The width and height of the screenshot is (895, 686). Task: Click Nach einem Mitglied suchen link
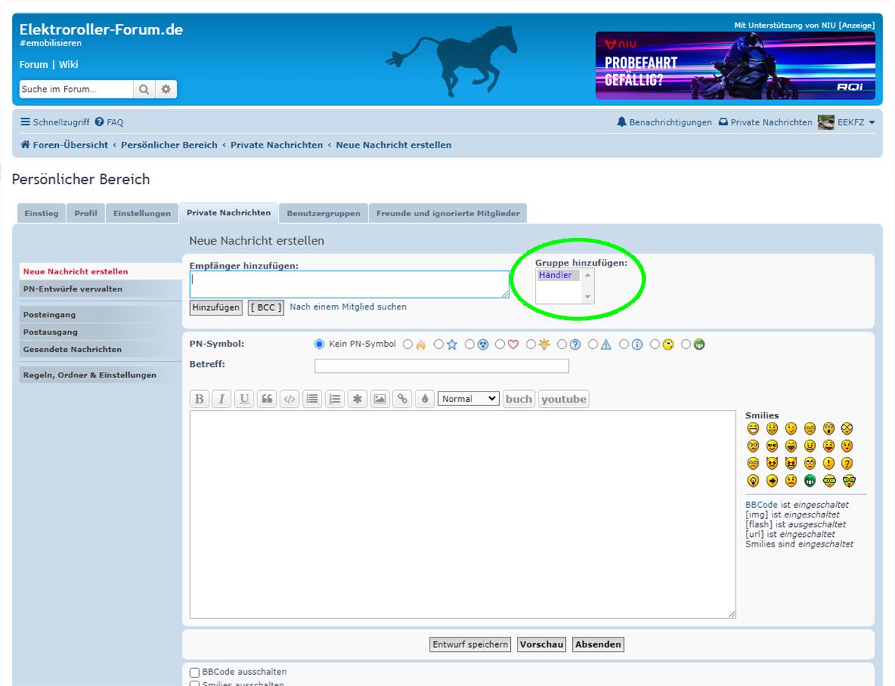[x=348, y=306]
